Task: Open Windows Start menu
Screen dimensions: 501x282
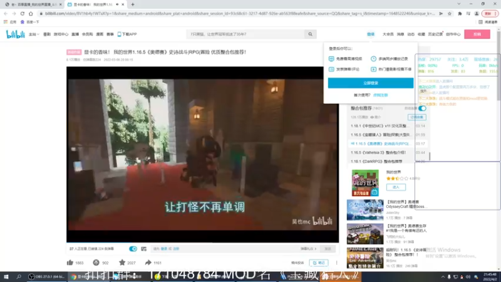Action: coord(6,276)
